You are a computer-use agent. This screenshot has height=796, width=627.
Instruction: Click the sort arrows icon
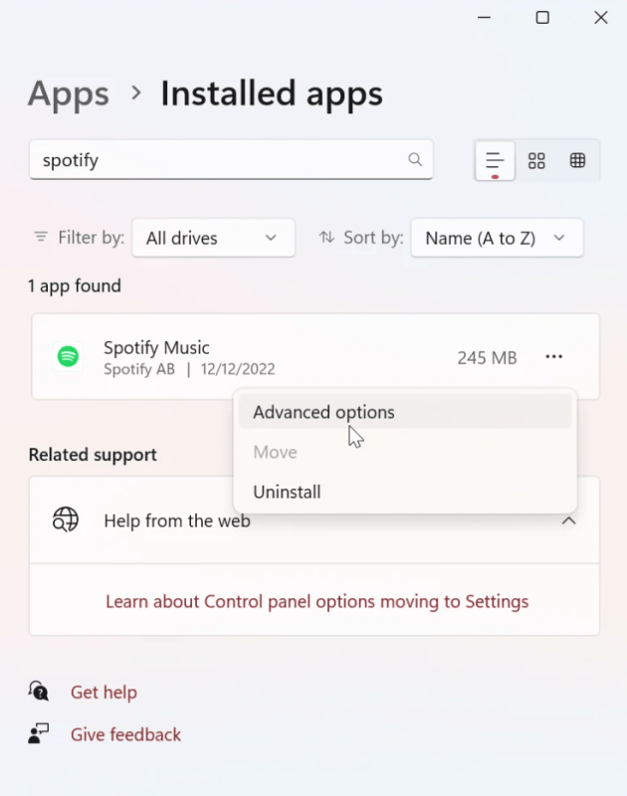pyautogui.click(x=326, y=237)
